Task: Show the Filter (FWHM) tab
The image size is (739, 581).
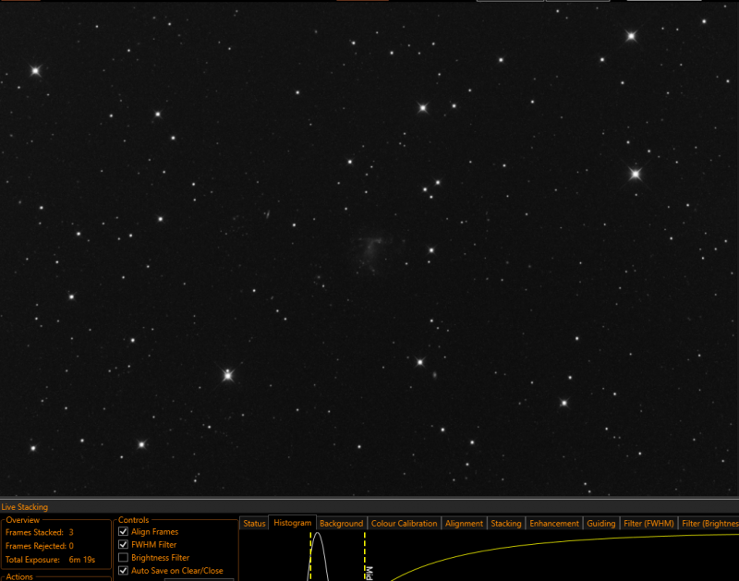Action: click(x=648, y=523)
